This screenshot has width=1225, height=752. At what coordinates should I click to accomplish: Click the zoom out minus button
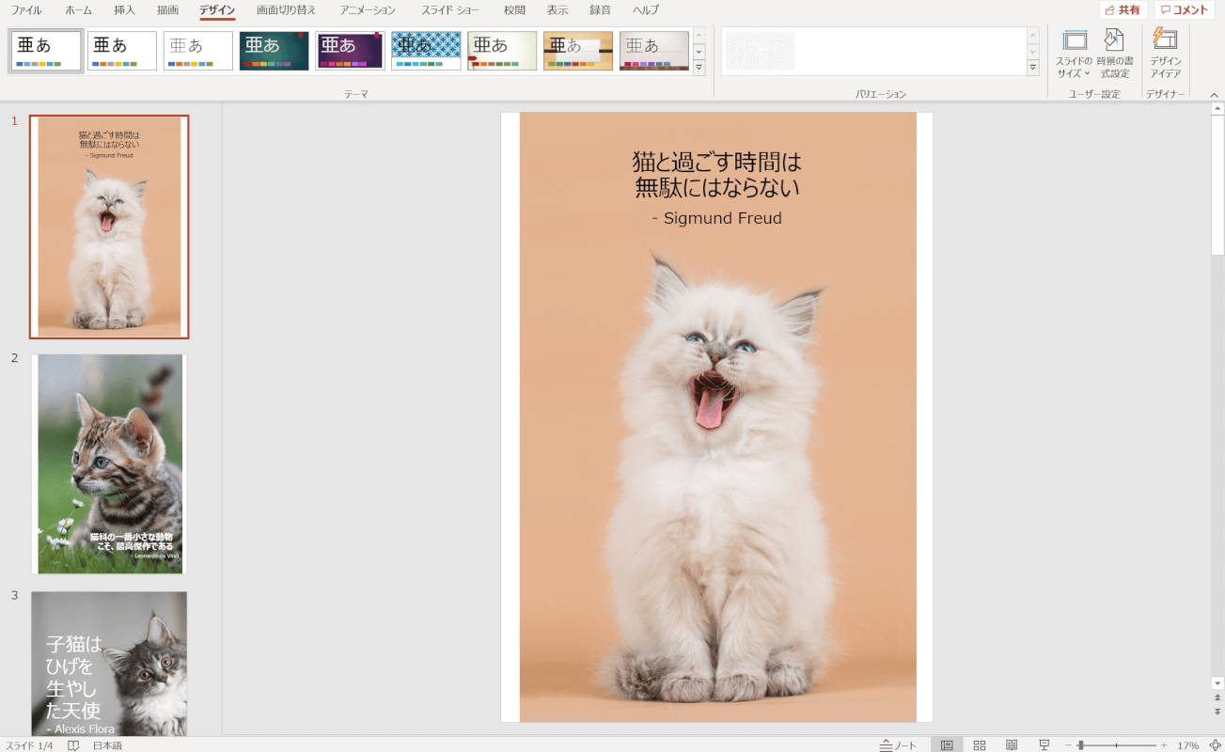click(x=1068, y=745)
